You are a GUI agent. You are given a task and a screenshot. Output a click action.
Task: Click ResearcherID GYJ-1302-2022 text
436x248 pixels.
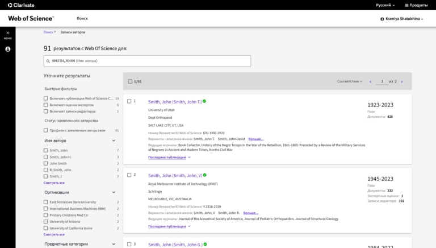(214, 133)
